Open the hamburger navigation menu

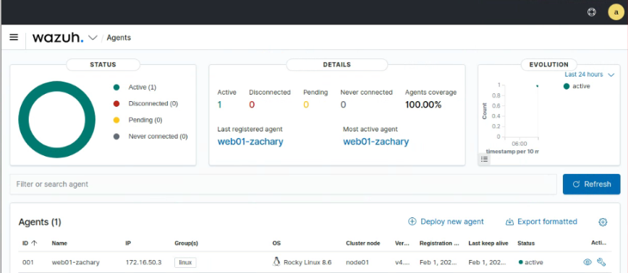14,38
